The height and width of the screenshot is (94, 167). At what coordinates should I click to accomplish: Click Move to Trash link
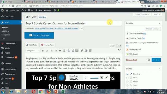(132, 60)
